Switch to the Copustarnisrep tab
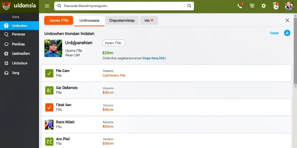The height and width of the screenshot is (148, 297). tap(122, 21)
